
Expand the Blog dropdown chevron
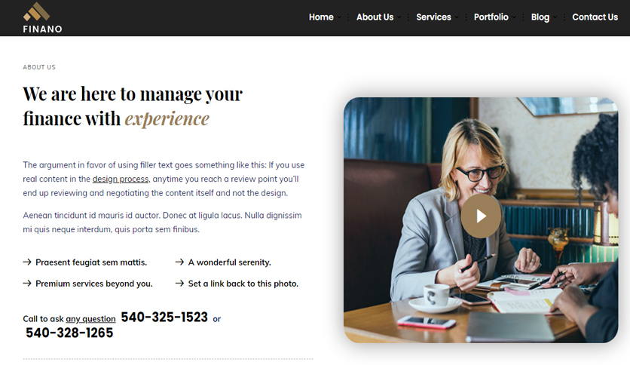click(555, 17)
